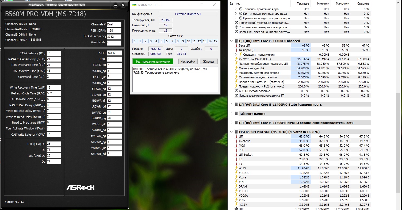Click lightning icon beside "Мощность системного агента"

click(x=236, y=73)
